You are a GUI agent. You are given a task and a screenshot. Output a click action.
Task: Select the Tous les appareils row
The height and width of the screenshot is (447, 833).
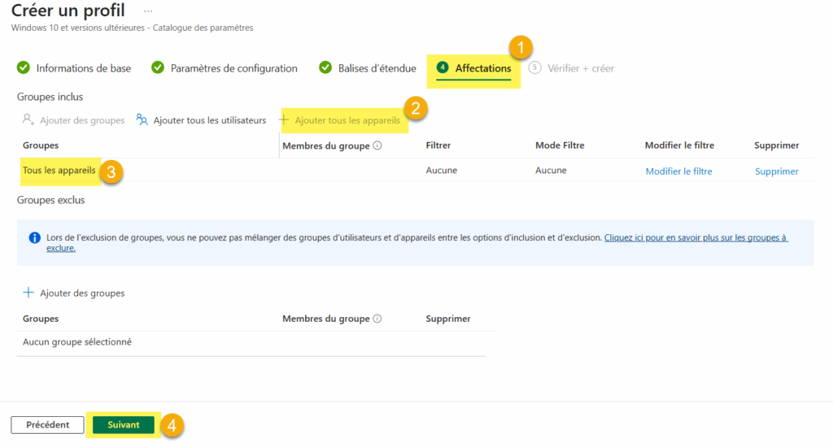point(416,171)
